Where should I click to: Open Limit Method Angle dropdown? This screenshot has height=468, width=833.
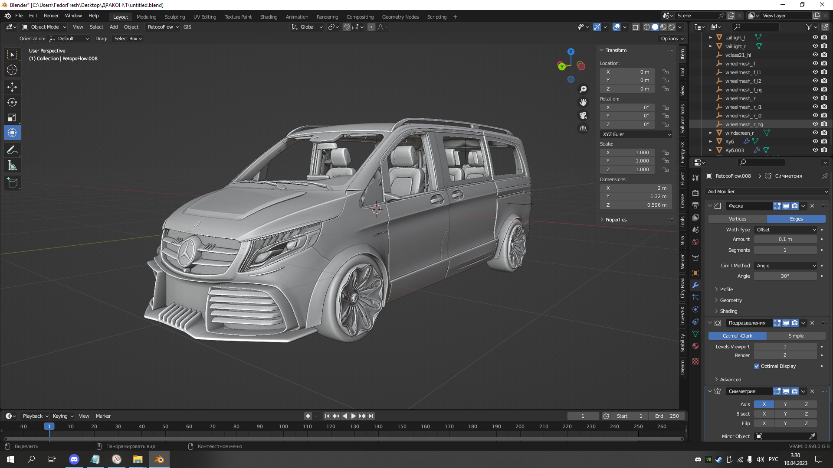786,266
